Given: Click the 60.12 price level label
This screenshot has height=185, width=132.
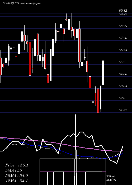Looking at the screenshot, I should (x=123, y=11).
